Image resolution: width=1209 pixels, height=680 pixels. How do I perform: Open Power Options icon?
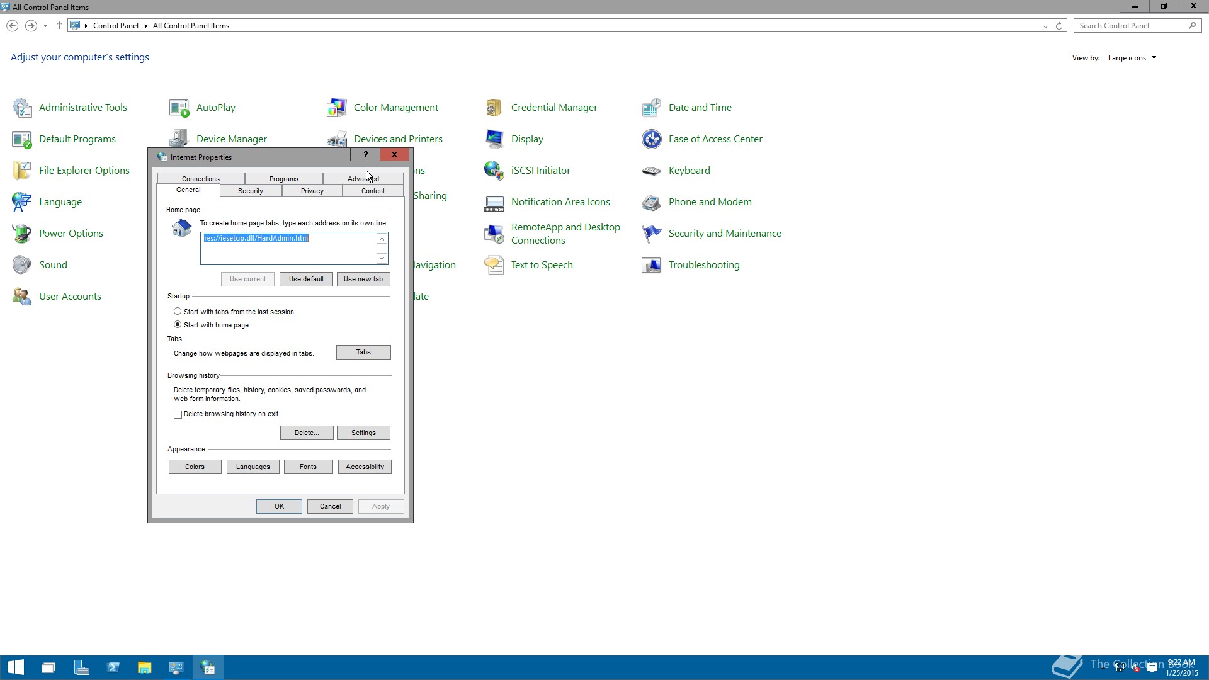coord(22,234)
